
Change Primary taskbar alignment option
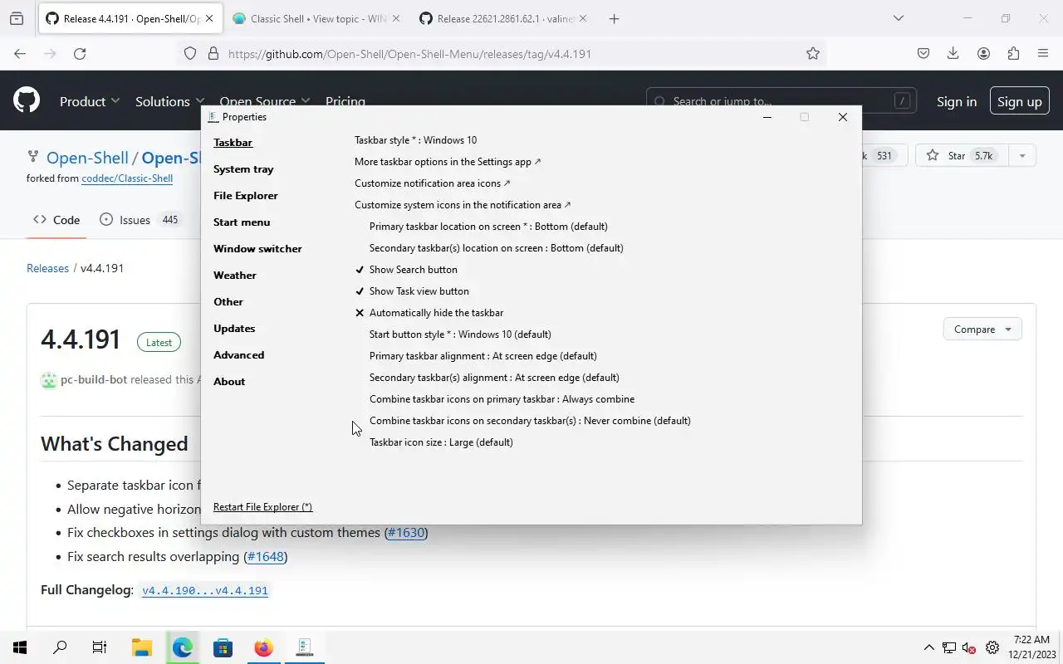coord(483,356)
